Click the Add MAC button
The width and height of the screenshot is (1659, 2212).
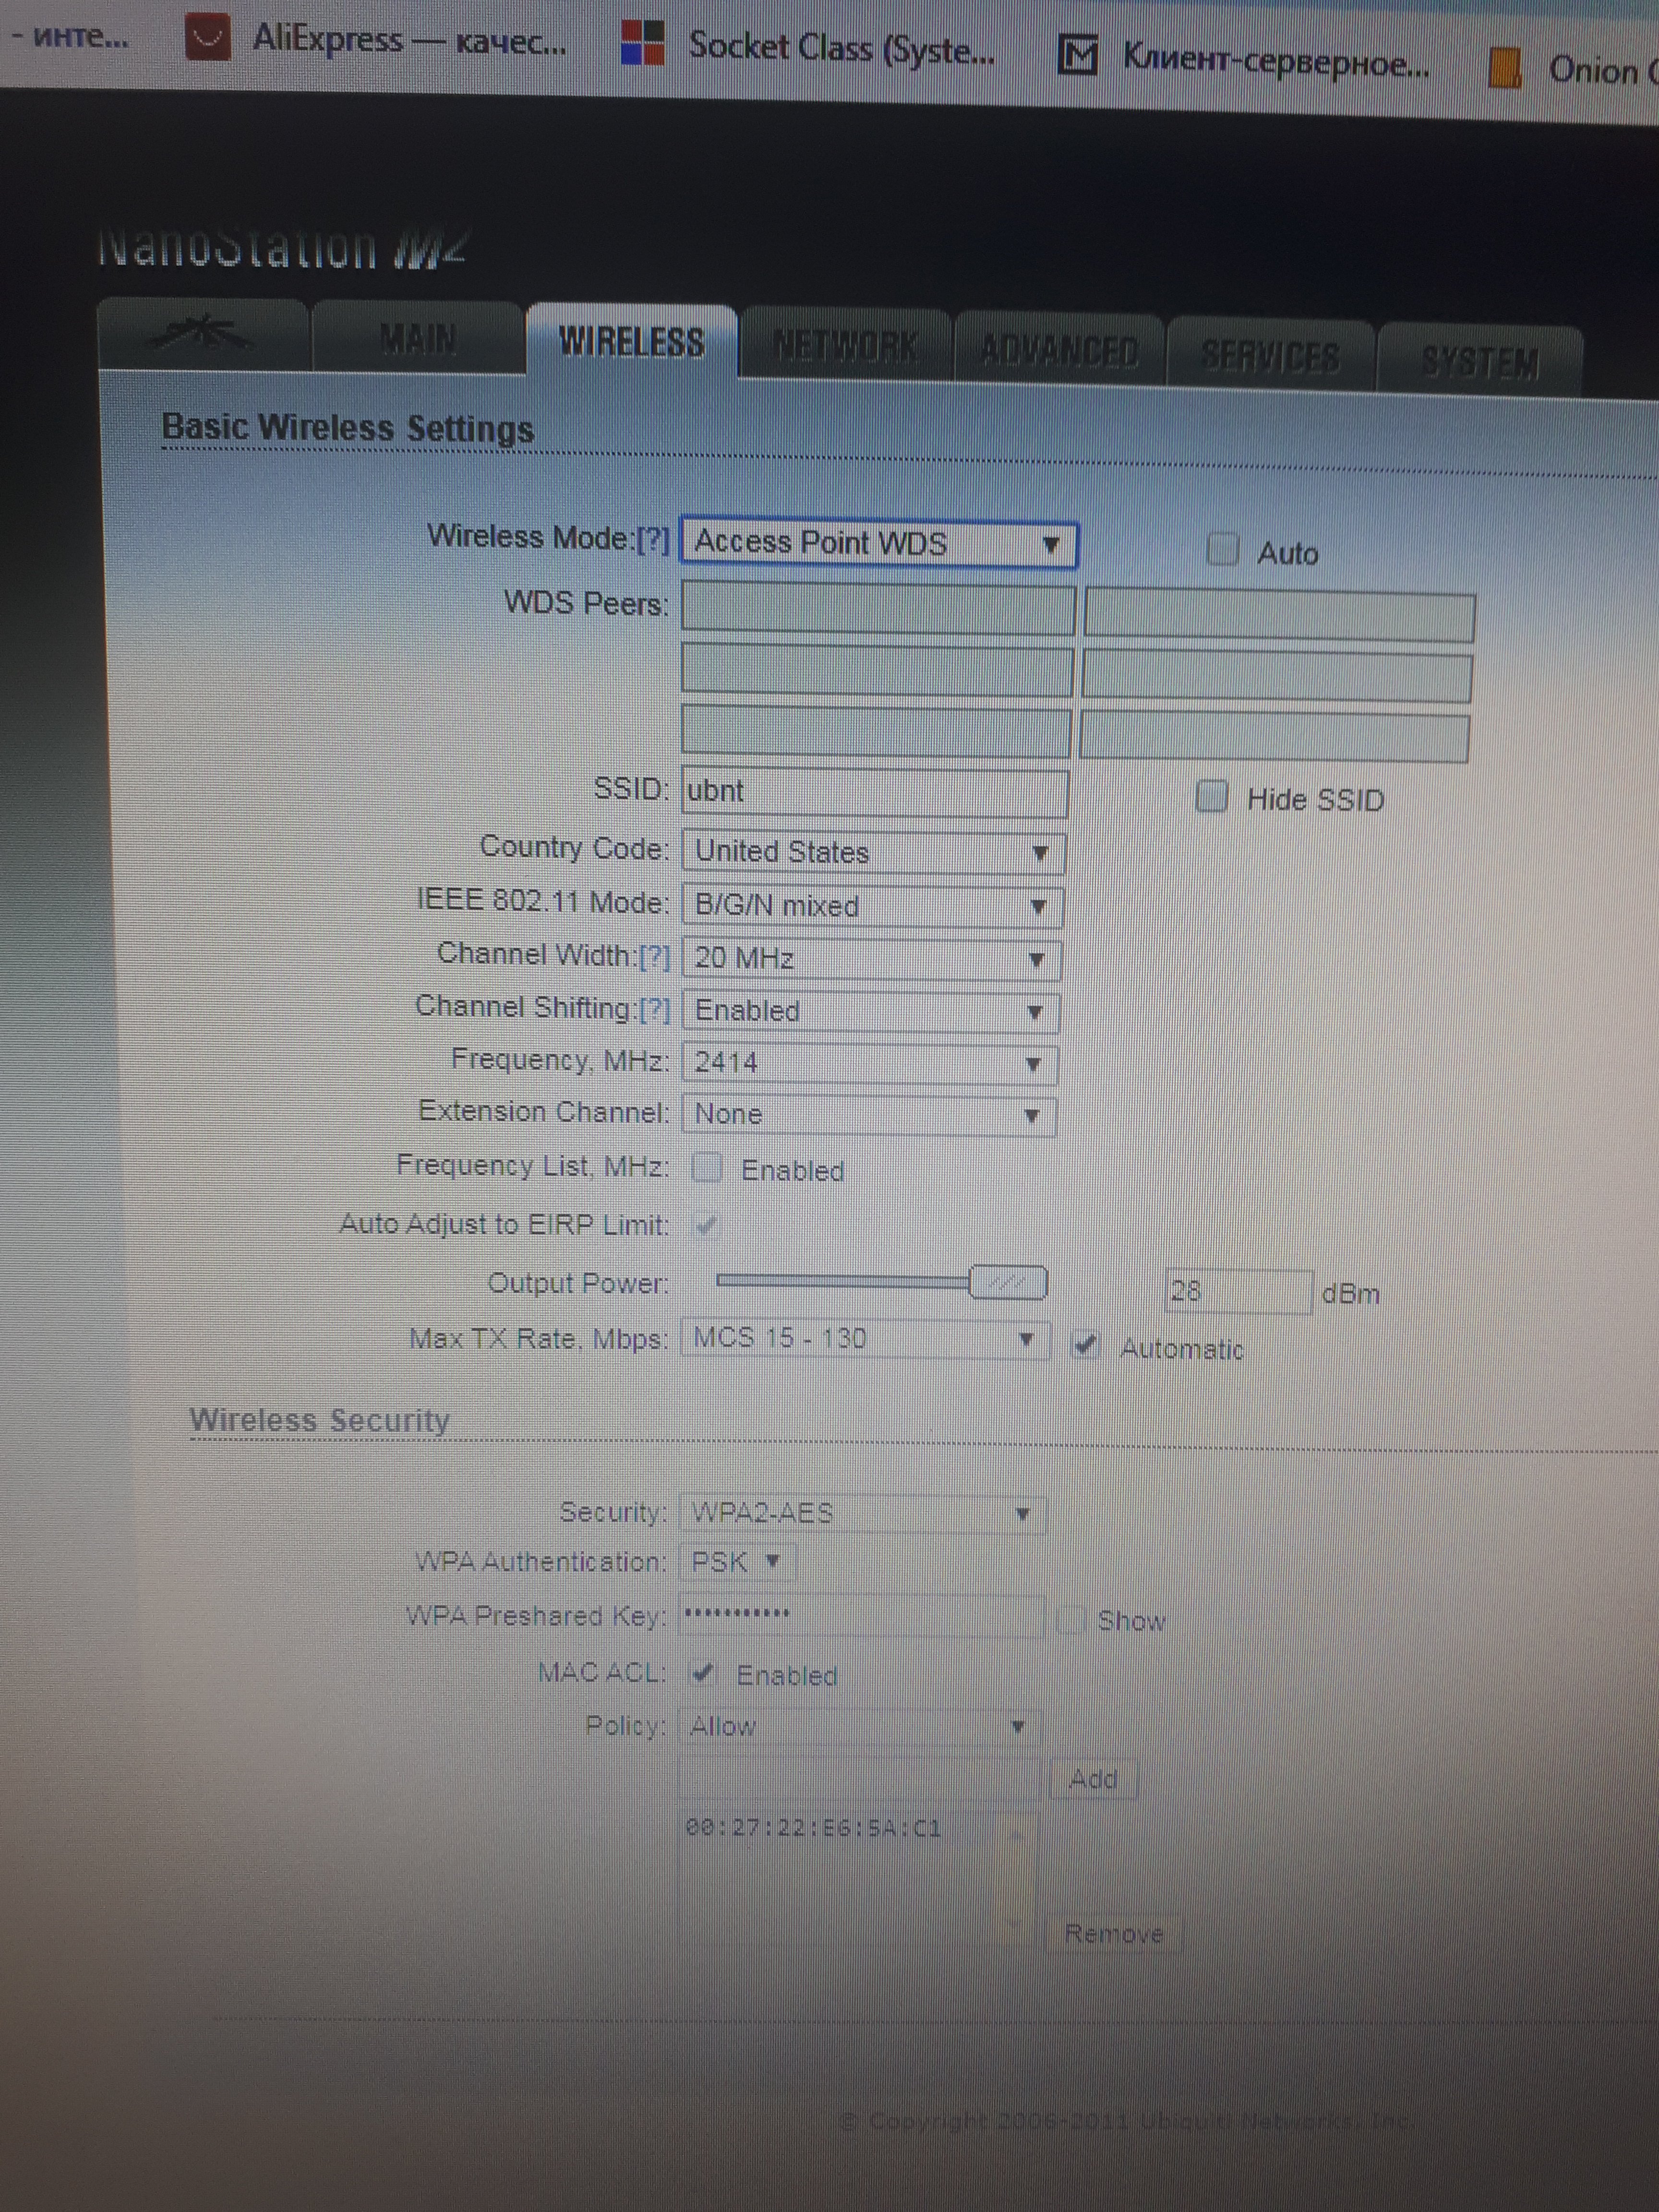pyautogui.click(x=1093, y=1779)
